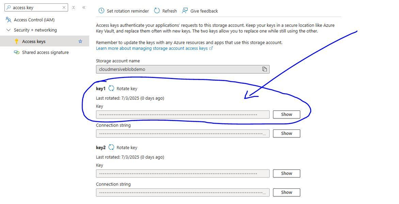This screenshot has height=204, width=399.
Task: Click the key2 rotate arrows icon
Action: 111,147
